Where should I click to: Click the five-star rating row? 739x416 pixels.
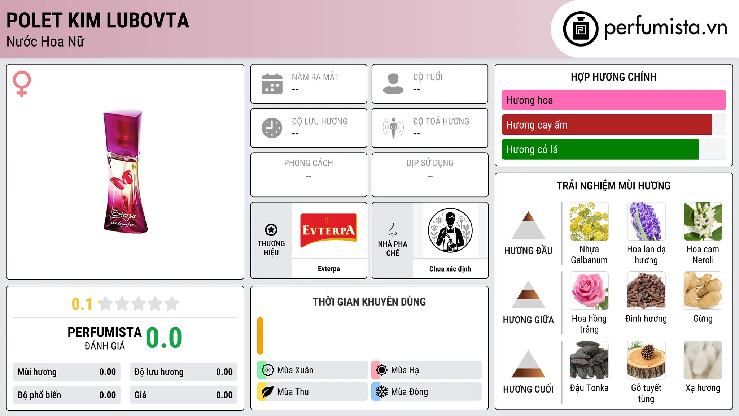139,304
